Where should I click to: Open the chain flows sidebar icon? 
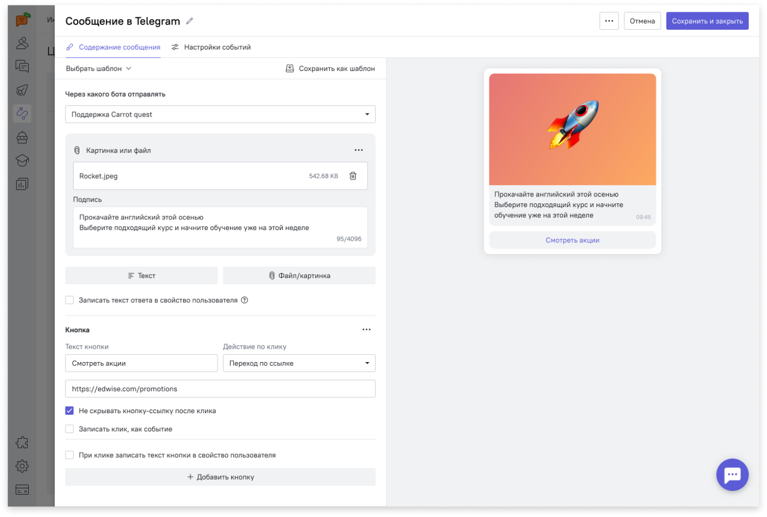click(22, 113)
